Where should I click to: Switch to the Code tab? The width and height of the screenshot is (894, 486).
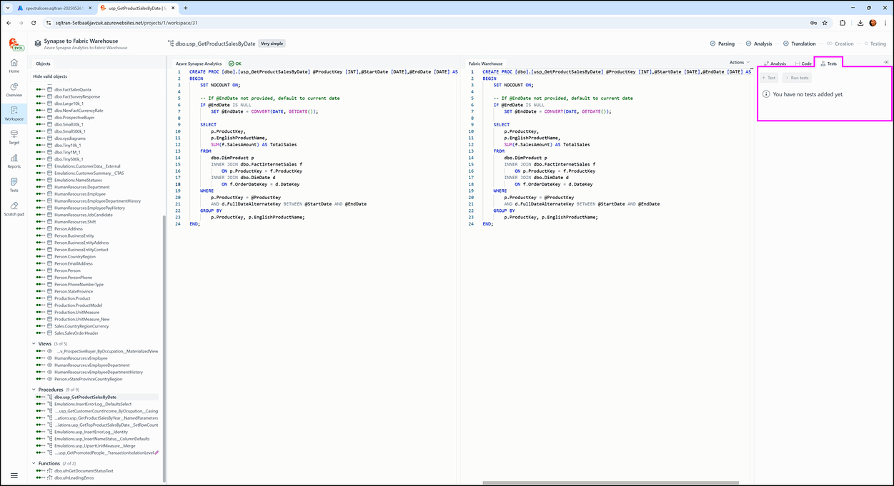(803, 64)
